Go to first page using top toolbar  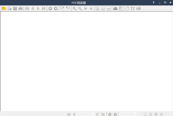pyautogui.click(x=27, y=8)
